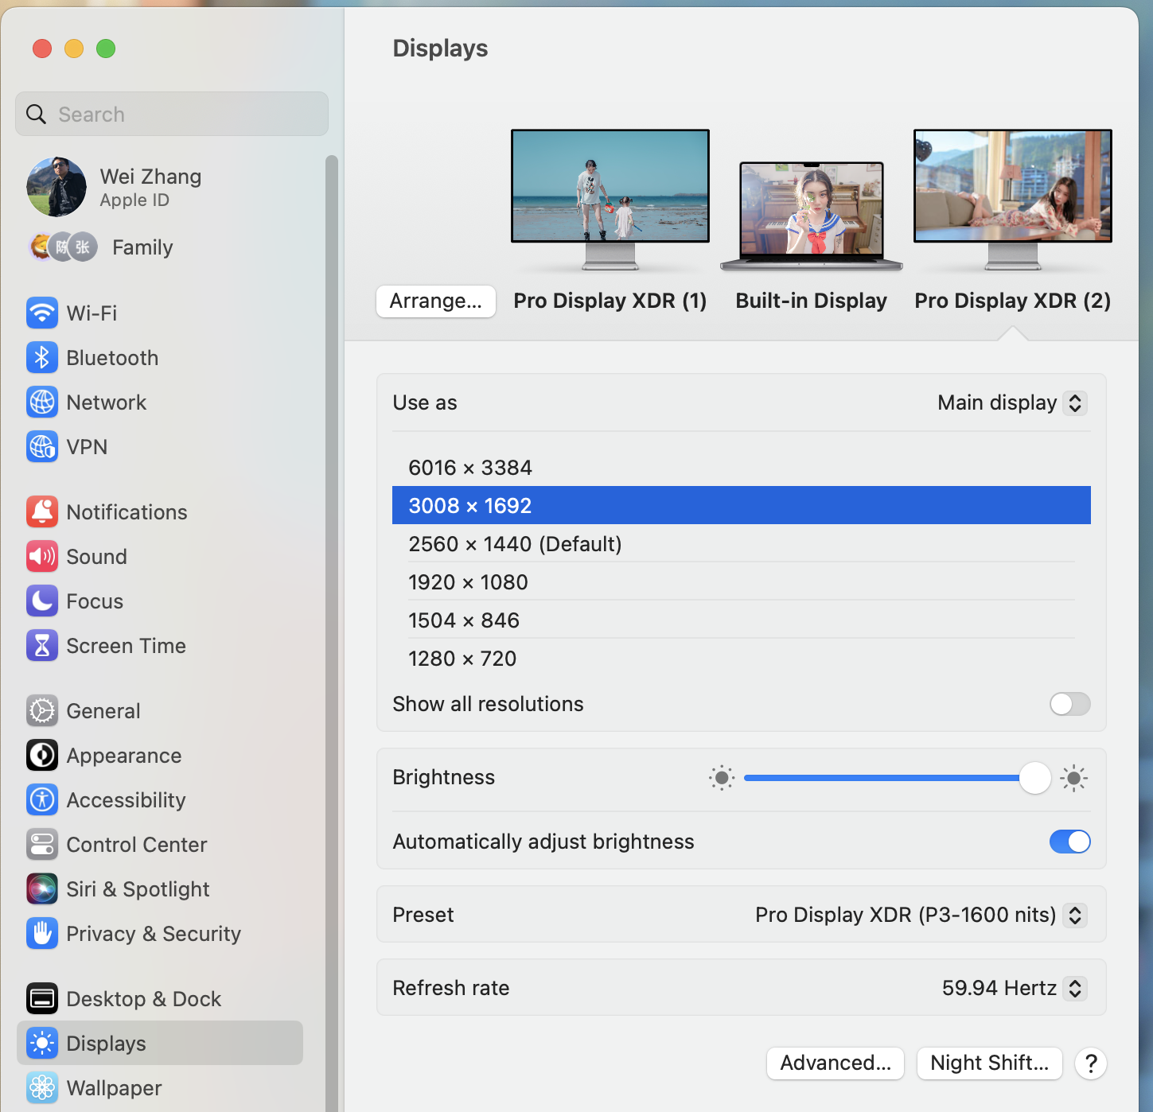Click the Family group avatars icon

coord(63,247)
